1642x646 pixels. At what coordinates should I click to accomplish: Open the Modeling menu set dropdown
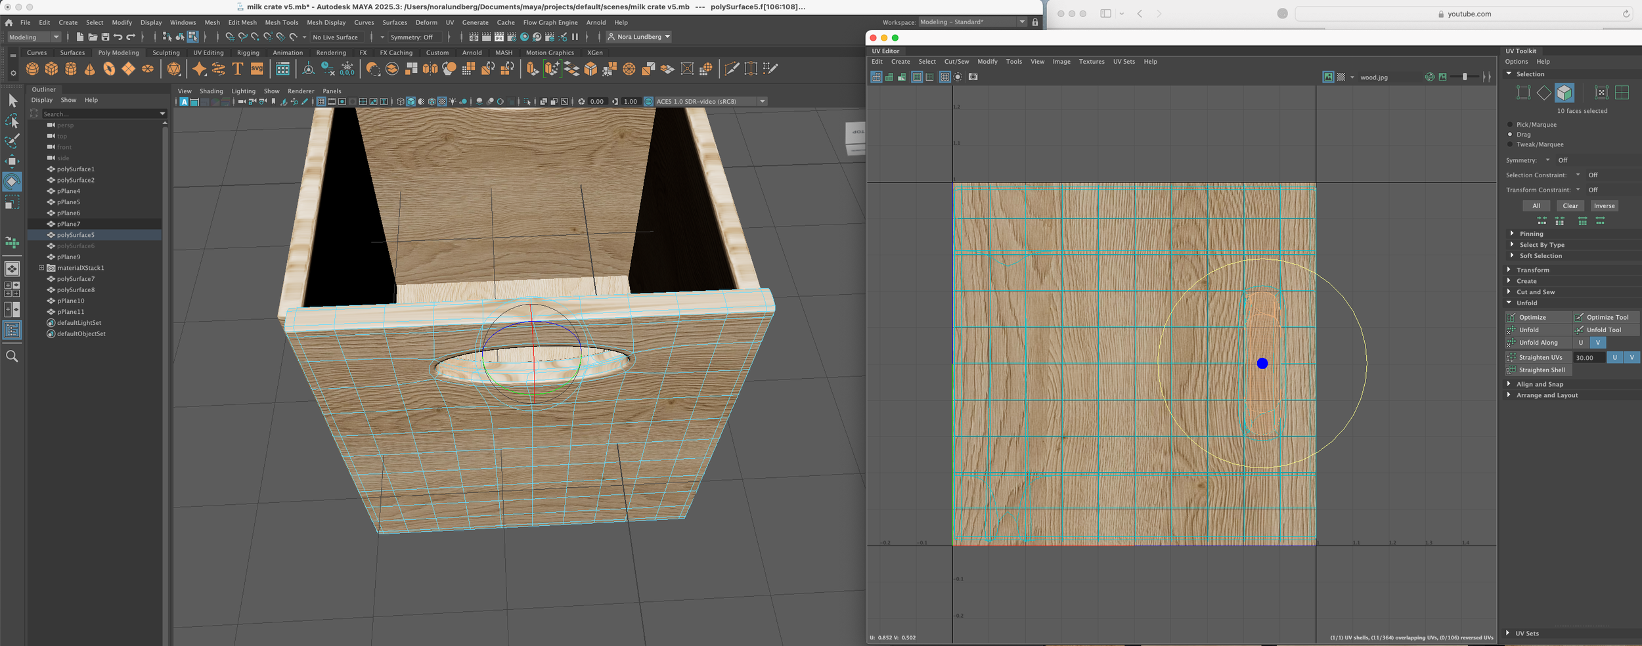click(33, 37)
